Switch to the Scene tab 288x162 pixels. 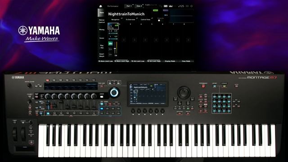click(x=102, y=38)
